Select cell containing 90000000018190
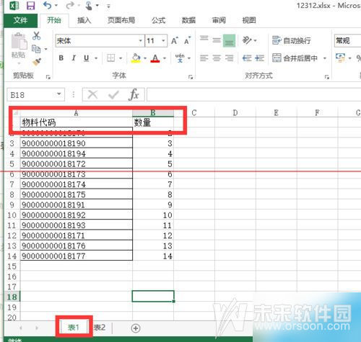This screenshot has width=361, height=342. [x=77, y=143]
